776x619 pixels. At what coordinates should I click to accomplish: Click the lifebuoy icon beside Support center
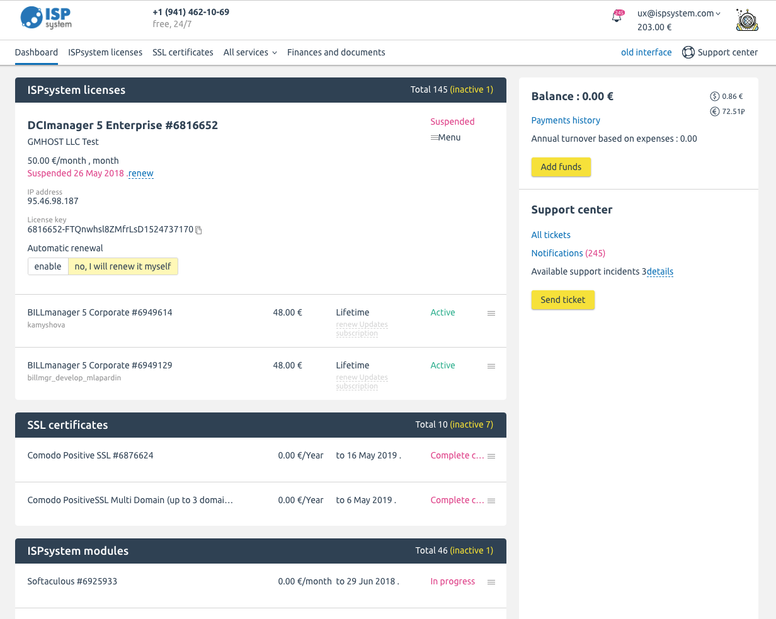click(688, 52)
